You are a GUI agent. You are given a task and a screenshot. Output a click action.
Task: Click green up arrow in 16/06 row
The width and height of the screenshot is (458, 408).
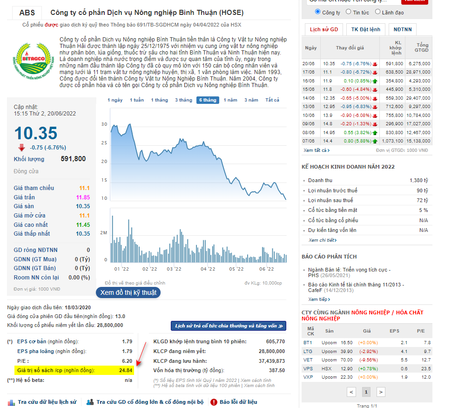[375, 81]
